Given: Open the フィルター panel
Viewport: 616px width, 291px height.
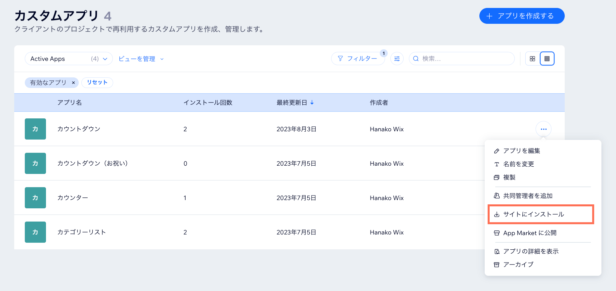Looking at the screenshot, I should pos(358,59).
